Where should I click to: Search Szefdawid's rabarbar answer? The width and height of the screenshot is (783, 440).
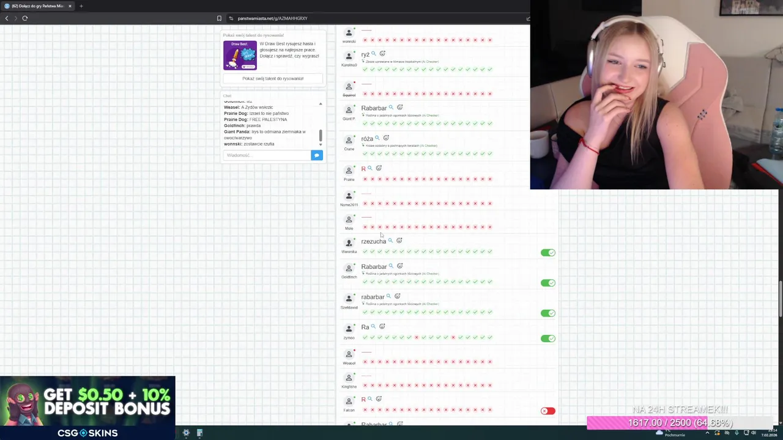(x=388, y=296)
